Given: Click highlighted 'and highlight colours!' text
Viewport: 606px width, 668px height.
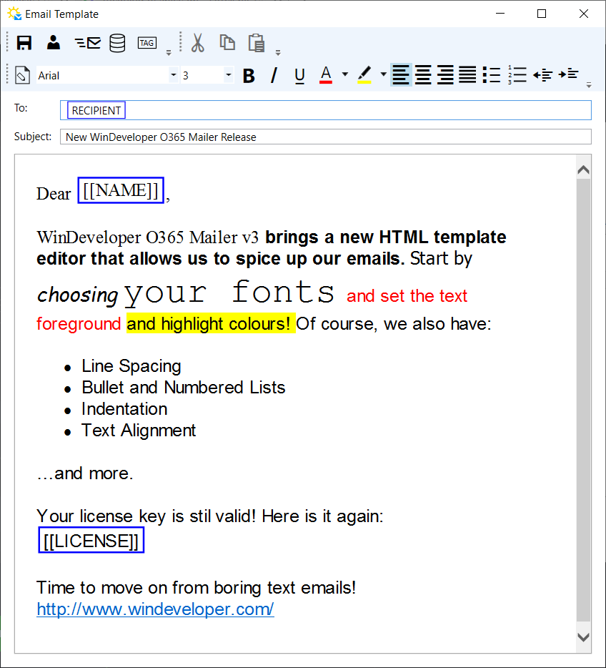Looking at the screenshot, I should (x=211, y=324).
